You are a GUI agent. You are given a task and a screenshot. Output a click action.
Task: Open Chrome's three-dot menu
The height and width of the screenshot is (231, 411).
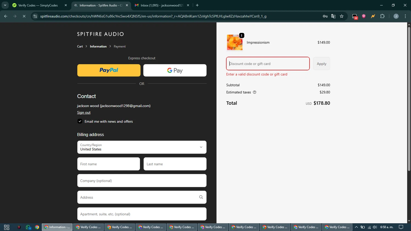[405, 16]
